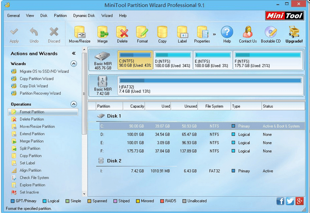Open the Wizard menu
Screen dimensions: 310x213
(107, 16)
